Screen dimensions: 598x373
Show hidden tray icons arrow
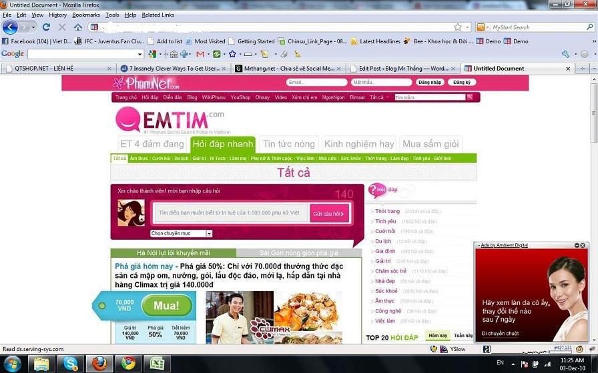(513, 364)
